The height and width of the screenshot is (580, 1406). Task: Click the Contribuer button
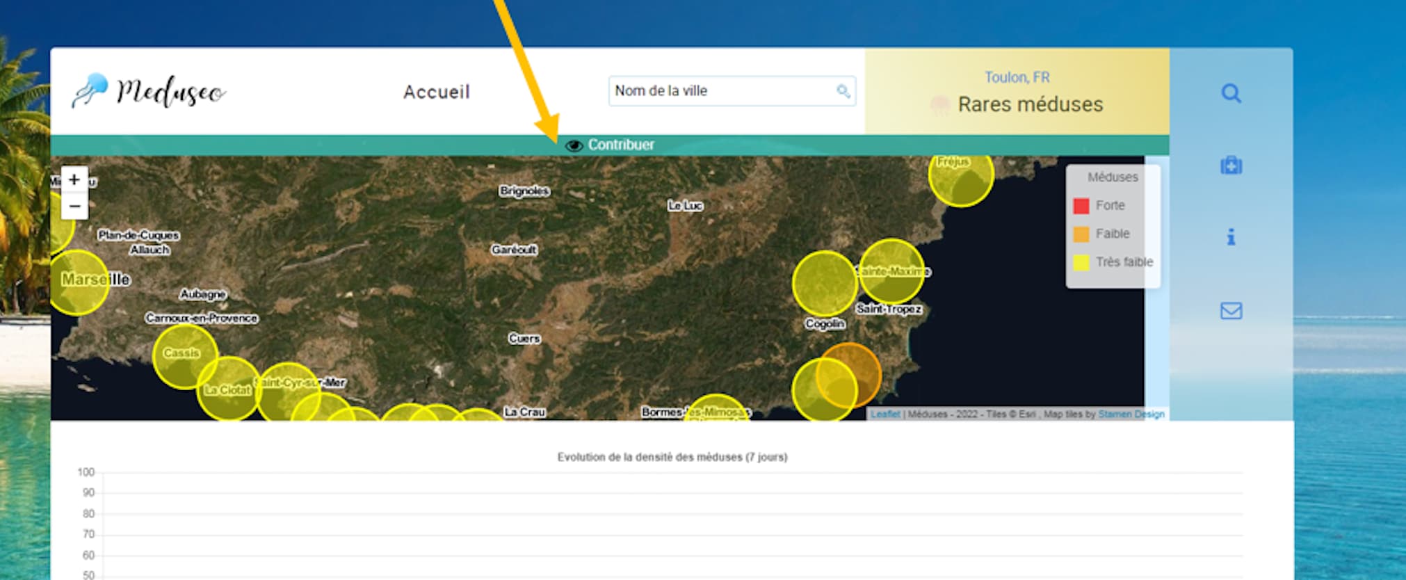(x=610, y=145)
